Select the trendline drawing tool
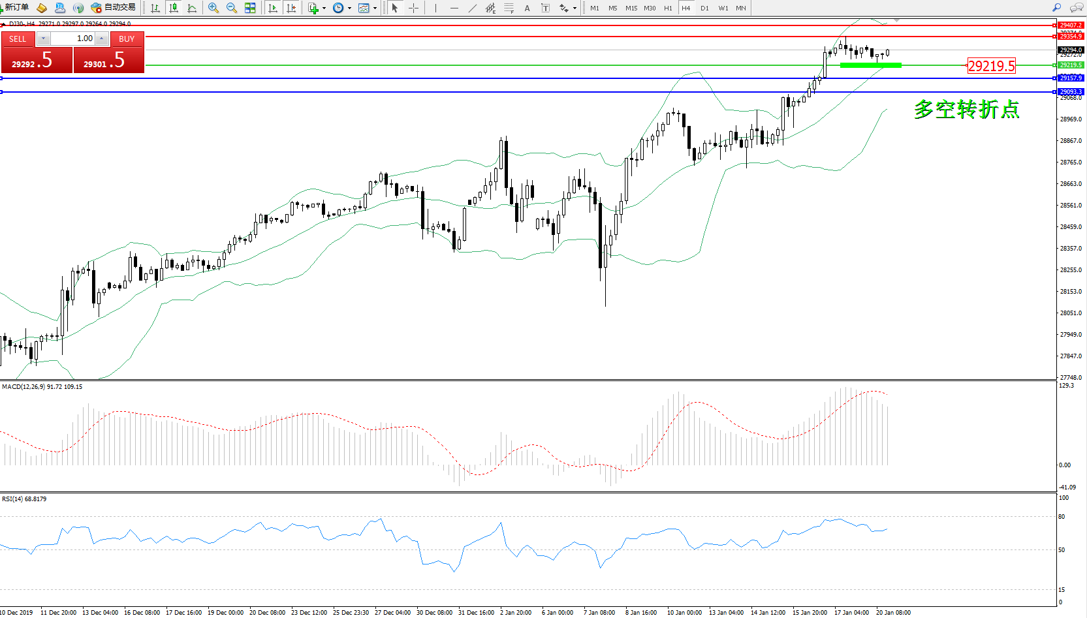1087x618 pixels. [472, 8]
